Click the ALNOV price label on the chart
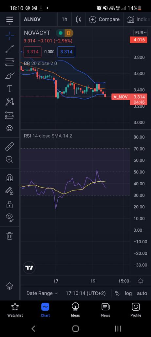The image size is (151, 337). (120, 97)
